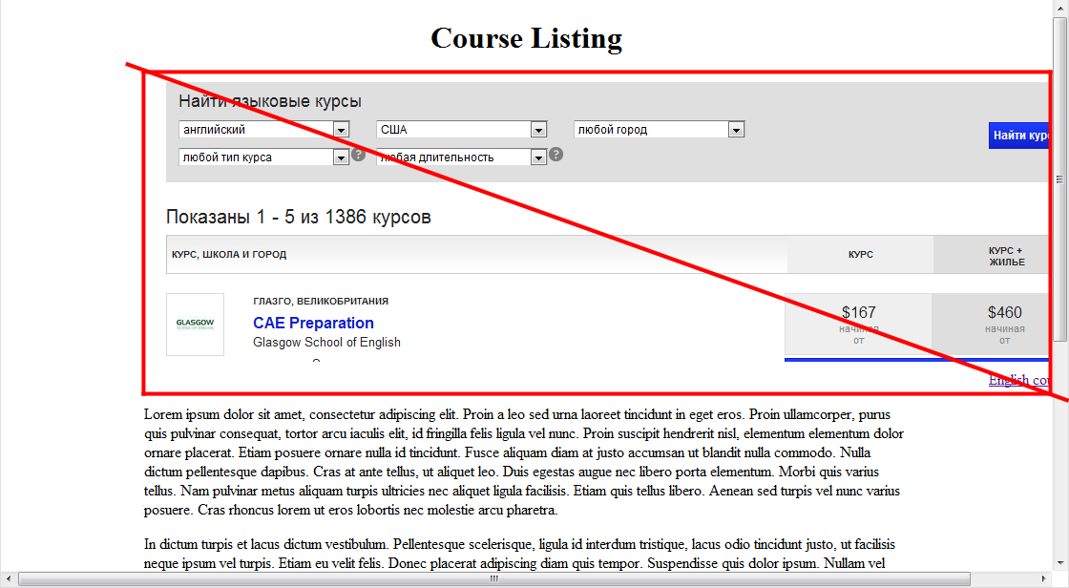Open the любая длительность duration dropdown
This screenshot has height=588, width=1069.
click(x=461, y=157)
